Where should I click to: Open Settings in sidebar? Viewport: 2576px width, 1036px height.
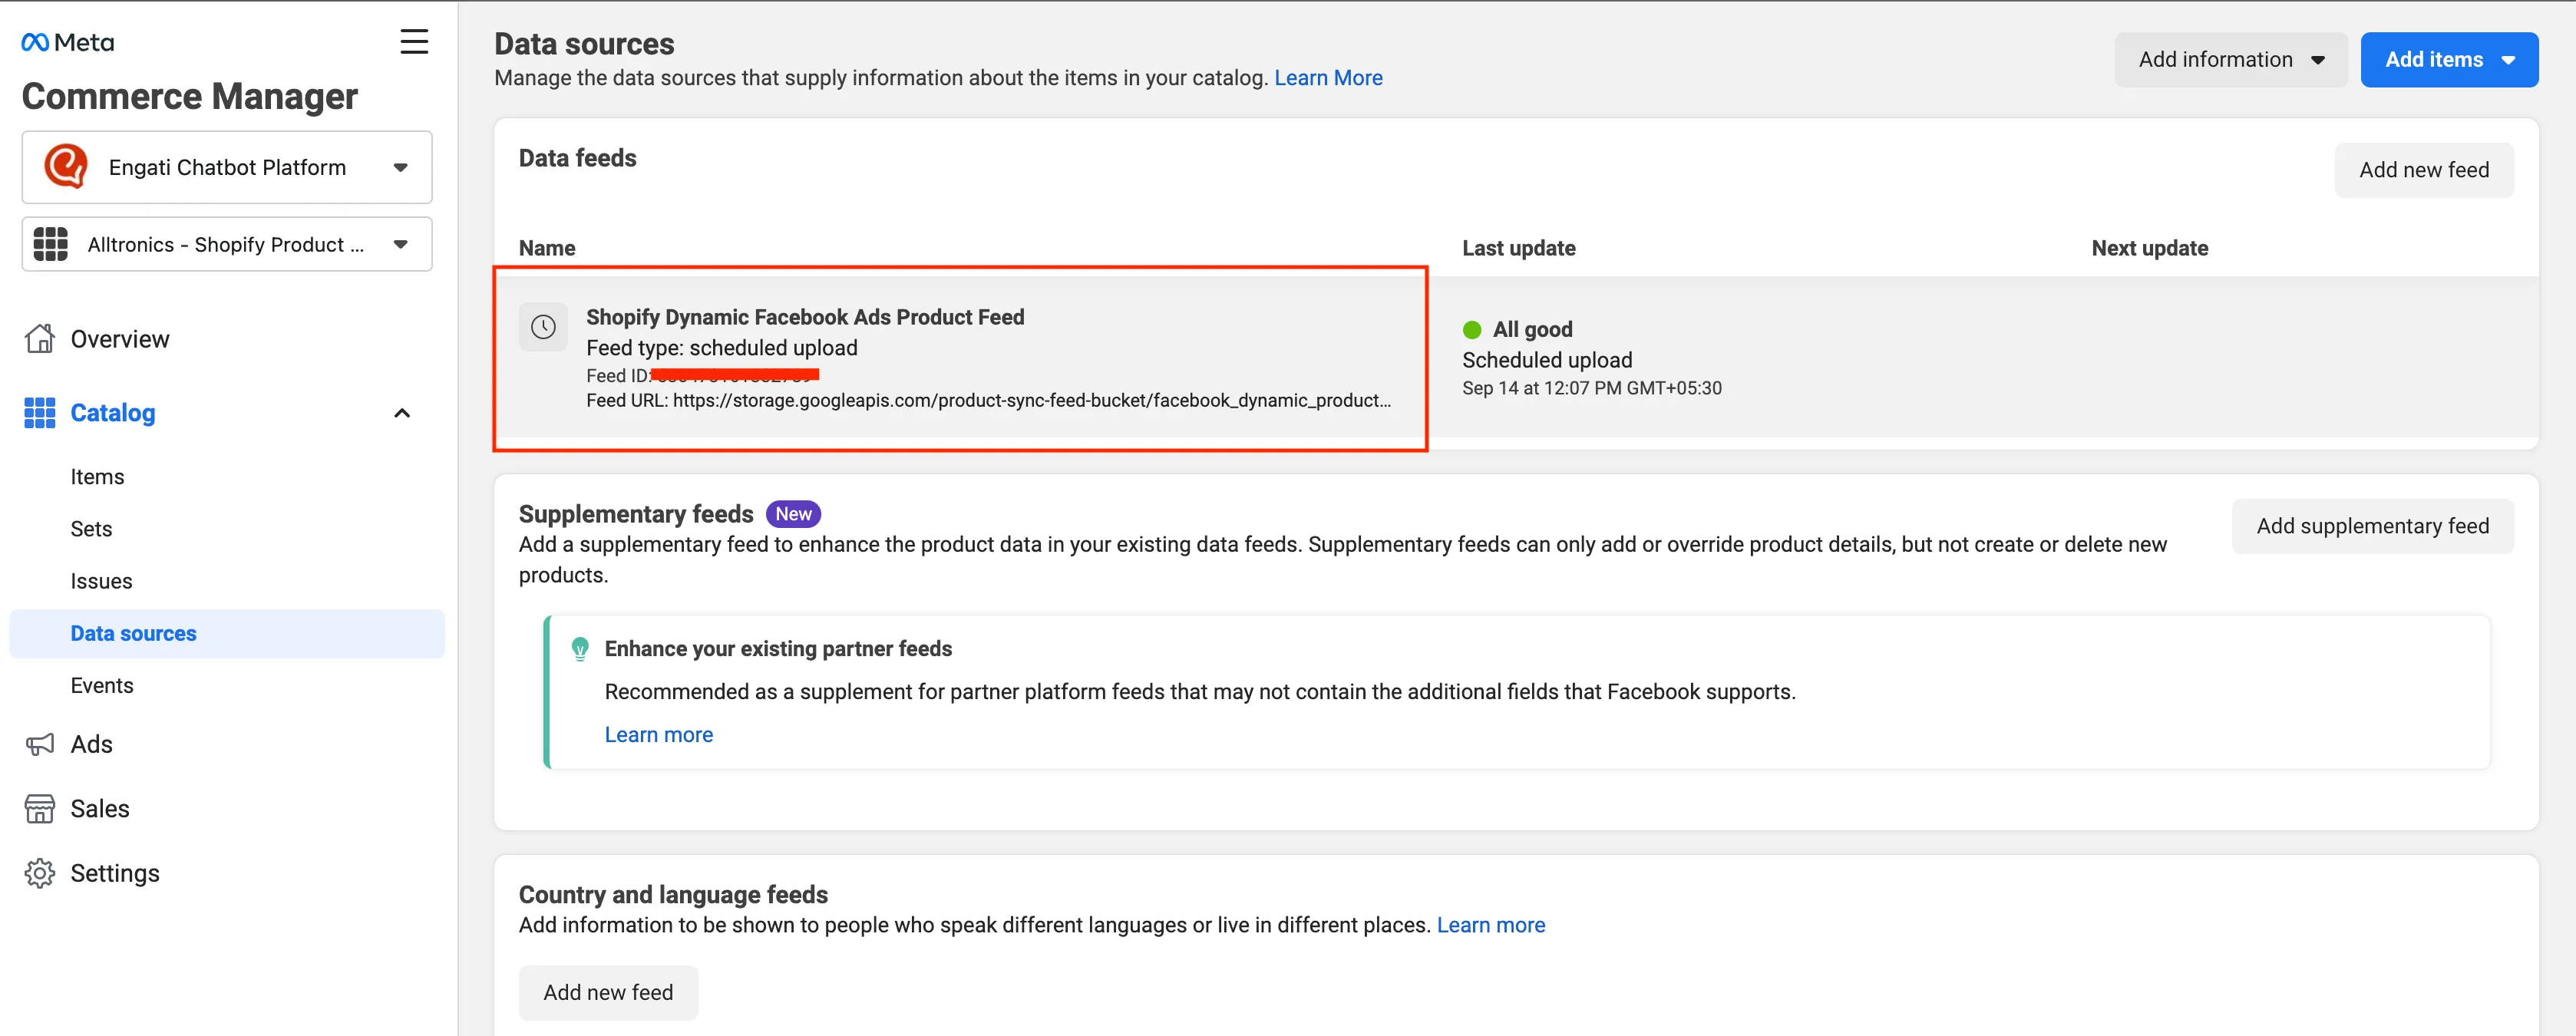coord(115,873)
